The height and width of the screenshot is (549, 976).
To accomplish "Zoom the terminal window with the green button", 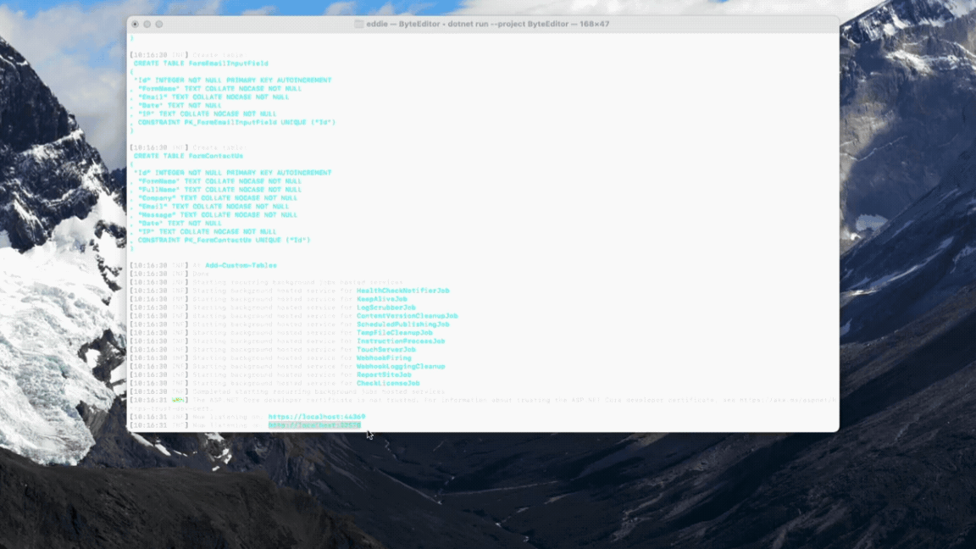I will [158, 24].
